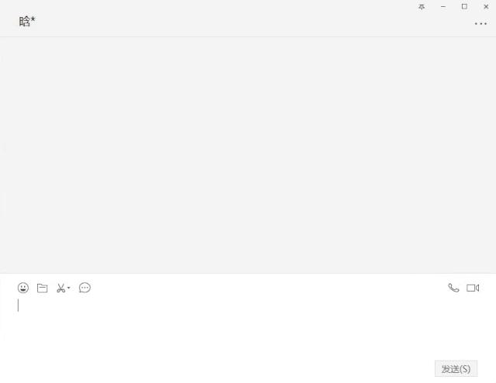Screen dimensions: 496x383
Task: Start a voice call with phone icon
Action: pyautogui.click(x=453, y=288)
